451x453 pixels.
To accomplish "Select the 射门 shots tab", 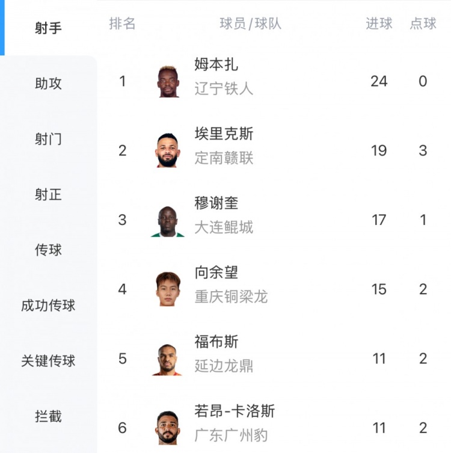I will 48,139.
